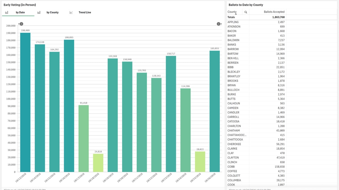Click the Early Voting (In Person) title

(19, 5)
